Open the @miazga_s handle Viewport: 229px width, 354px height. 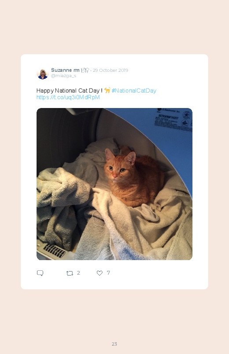[63, 76]
